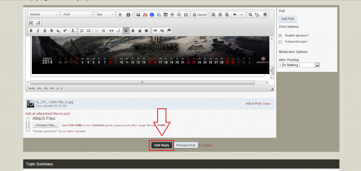Open the Font dropdown

[x=77, y=14]
